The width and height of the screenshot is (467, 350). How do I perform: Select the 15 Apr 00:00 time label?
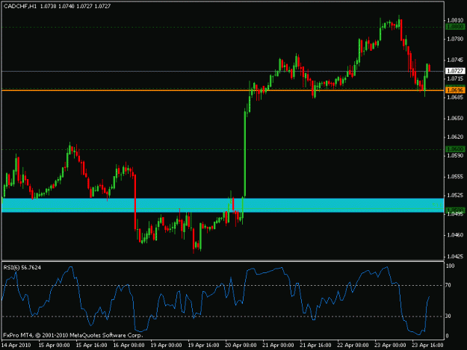tap(55, 345)
